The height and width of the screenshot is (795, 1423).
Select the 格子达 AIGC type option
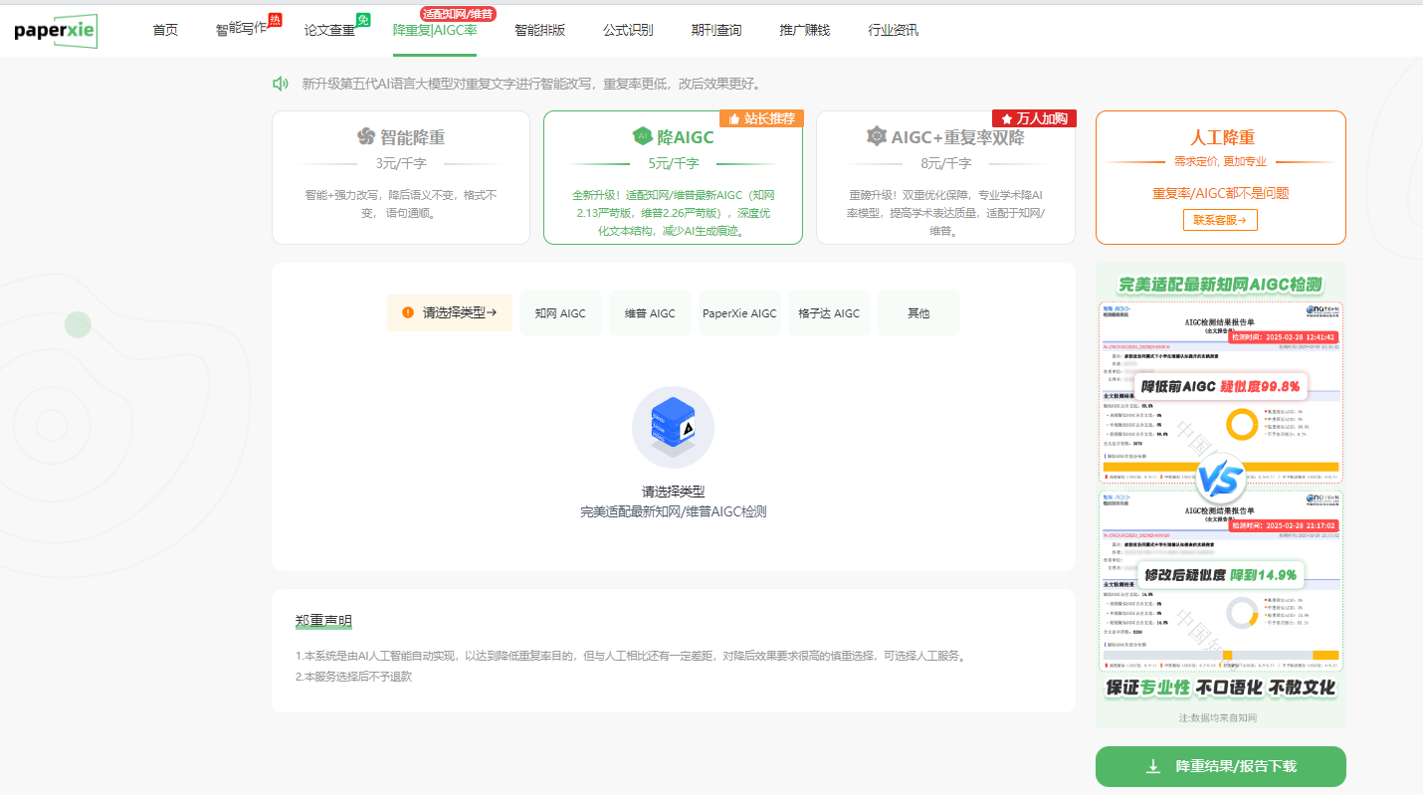click(829, 313)
